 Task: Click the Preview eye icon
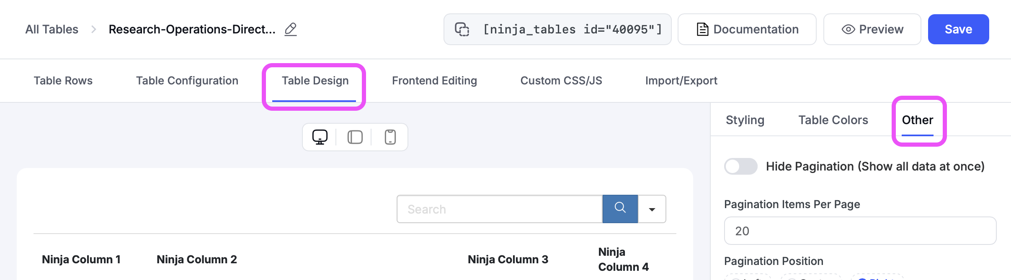tap(848, 29)
